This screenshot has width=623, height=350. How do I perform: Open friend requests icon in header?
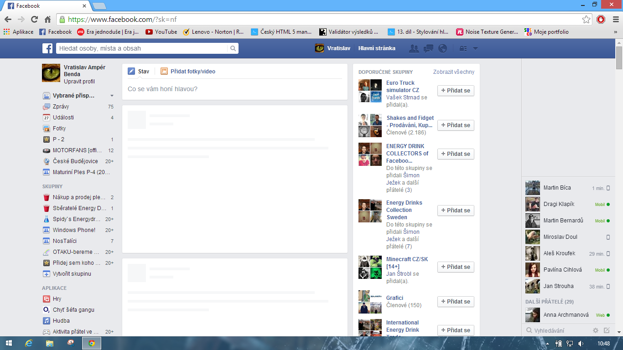tap(414, 48)
